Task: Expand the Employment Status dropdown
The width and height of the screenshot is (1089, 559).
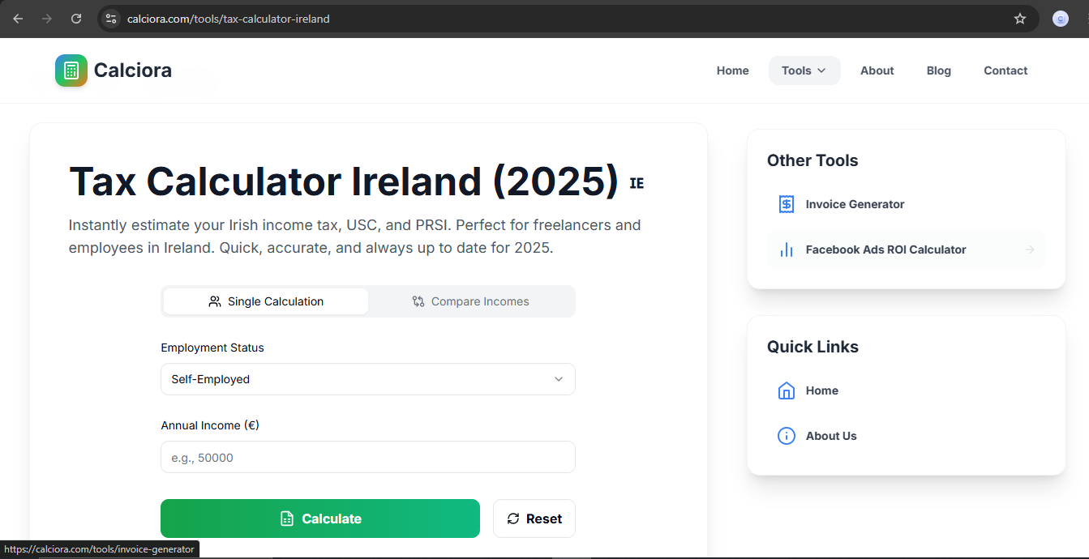Action: tap(368, 379)
